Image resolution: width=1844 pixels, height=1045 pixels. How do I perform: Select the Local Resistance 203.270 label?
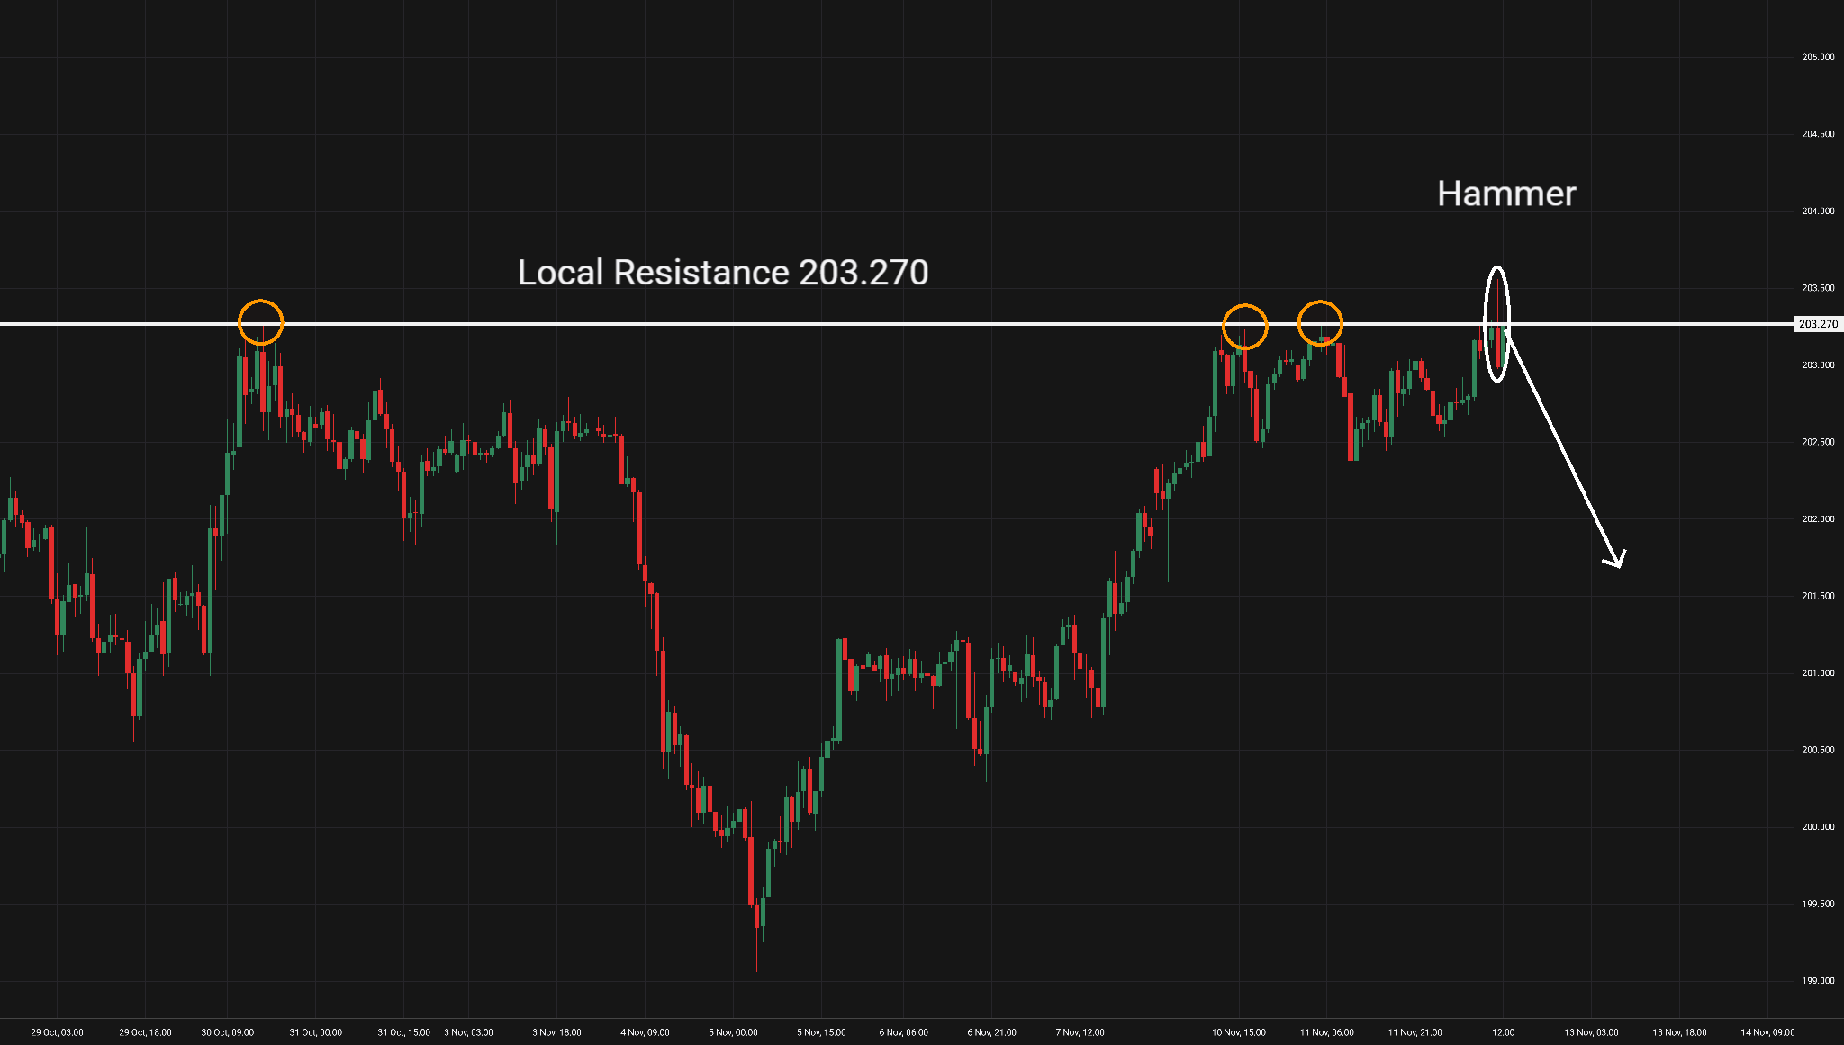(x=722, y=273)
